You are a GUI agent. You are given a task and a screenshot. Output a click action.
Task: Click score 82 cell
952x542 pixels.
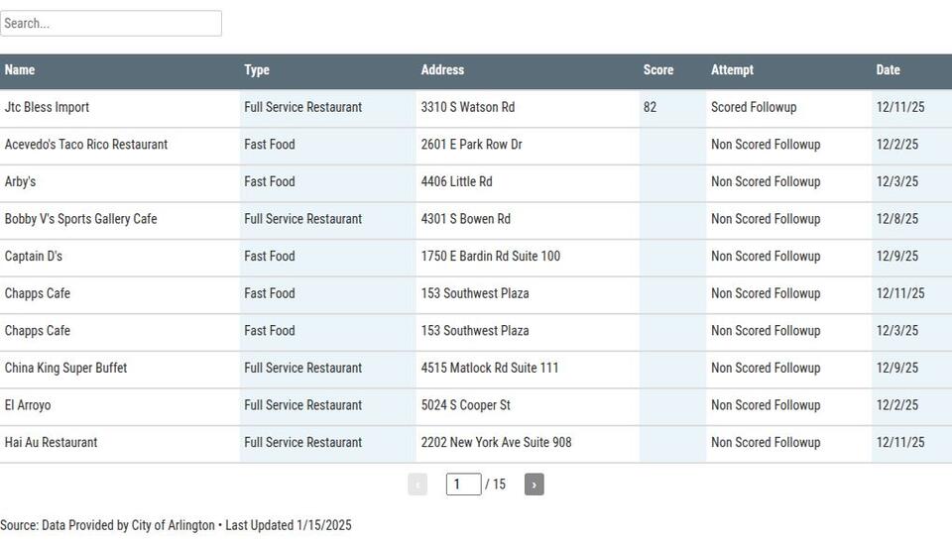coord(651,107)
